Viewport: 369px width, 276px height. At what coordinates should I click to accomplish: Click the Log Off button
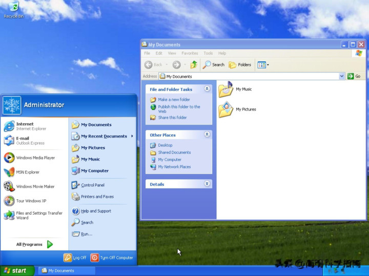point(75,258)
